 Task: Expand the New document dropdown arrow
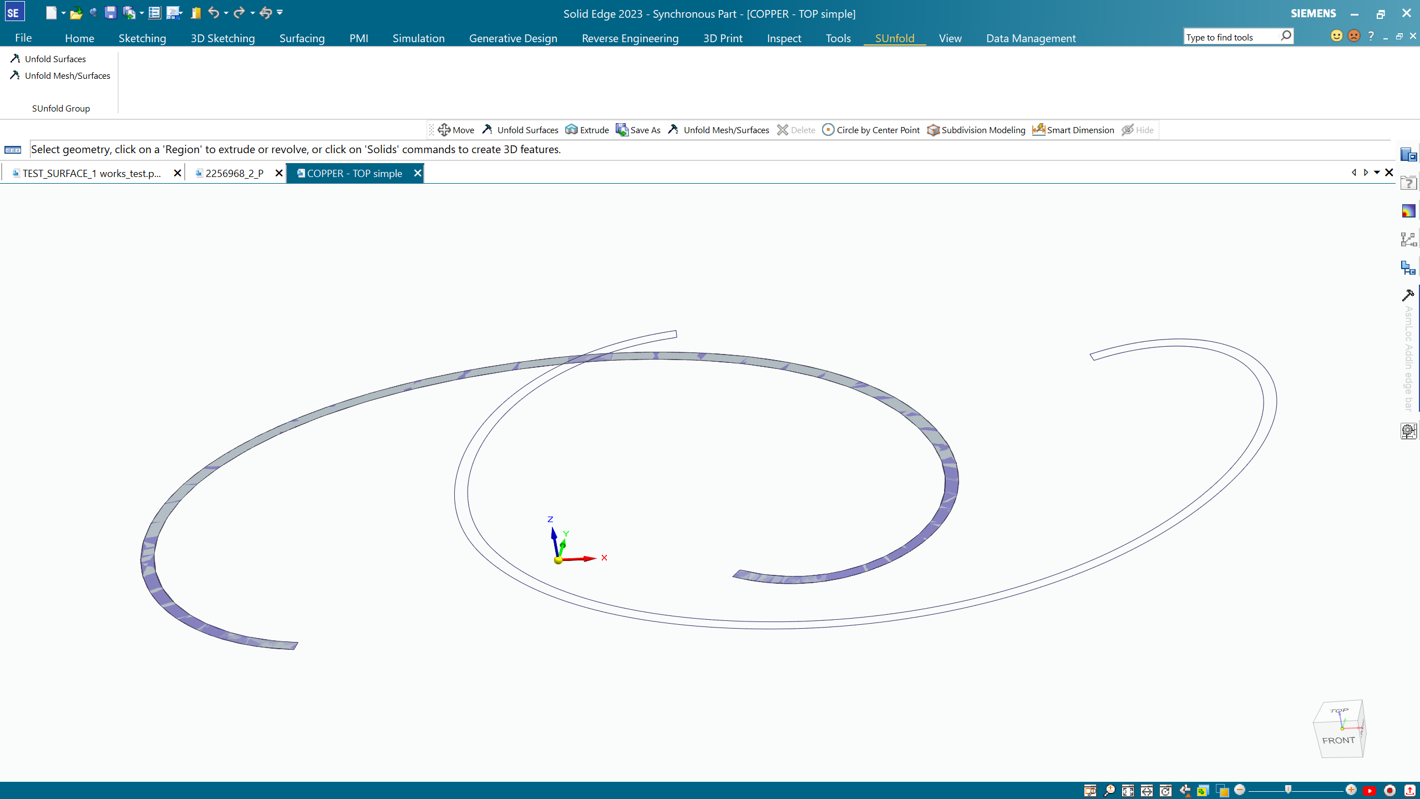tap(64, 13)
